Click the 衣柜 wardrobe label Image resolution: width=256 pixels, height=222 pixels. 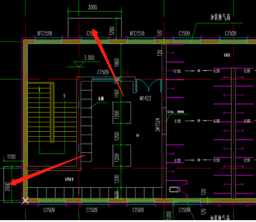(101, 99)
